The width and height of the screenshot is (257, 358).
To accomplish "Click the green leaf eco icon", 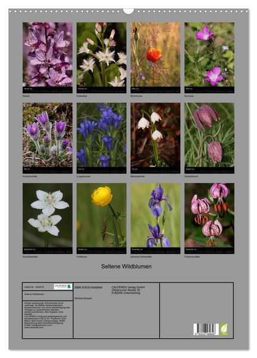I will (224, 329).
